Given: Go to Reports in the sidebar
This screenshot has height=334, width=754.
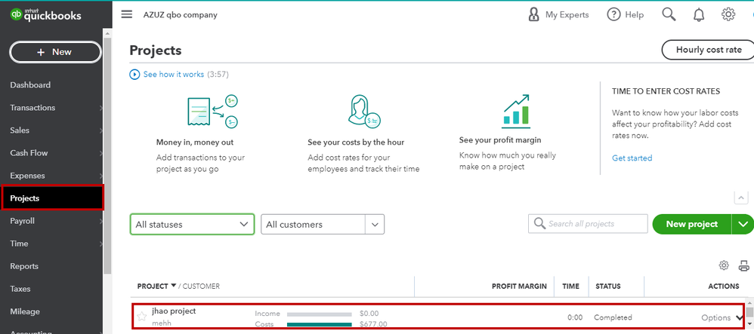Looking at the screenshot, I should click(x=24, y=266).
